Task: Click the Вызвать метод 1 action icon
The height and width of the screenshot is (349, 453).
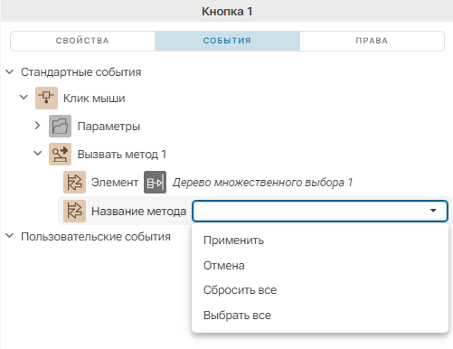Action: click(x=61, y=154)
